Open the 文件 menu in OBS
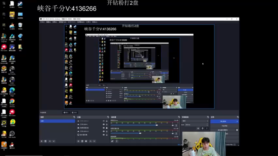Image resolution: width=278 pixels, height=156 pixels. click(42, 22)
